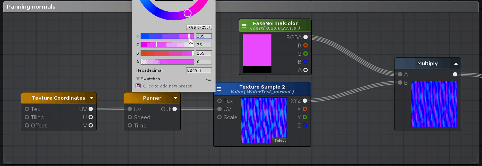Click the Const( 0.23,0.23,1,0 ) subtitle

(x=275, y=28)
